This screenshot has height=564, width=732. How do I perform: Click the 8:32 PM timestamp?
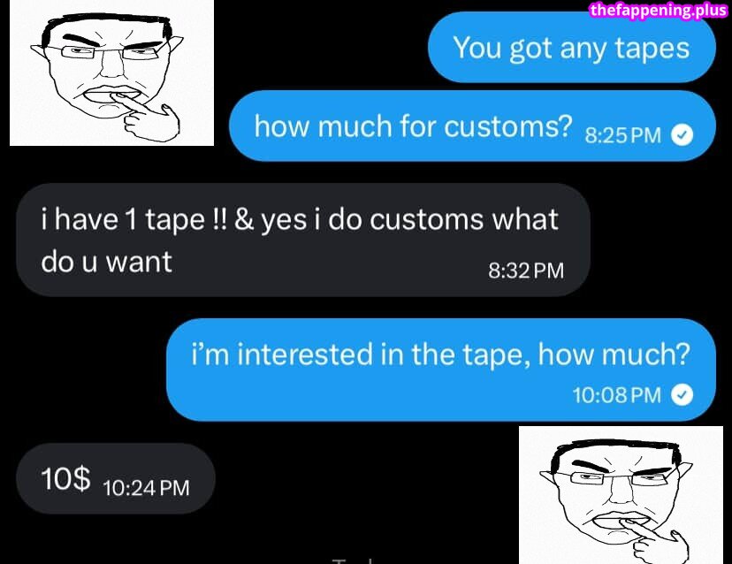(526, 271)
